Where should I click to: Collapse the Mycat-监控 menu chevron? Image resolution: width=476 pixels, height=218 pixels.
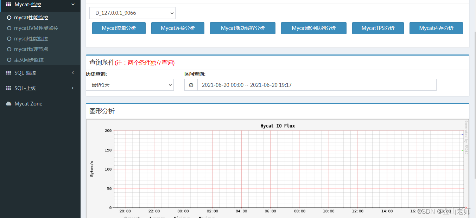click(x=73, y=5)
